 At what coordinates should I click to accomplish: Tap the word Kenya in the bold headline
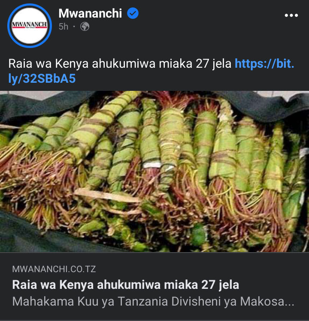[x=76, y=285]
